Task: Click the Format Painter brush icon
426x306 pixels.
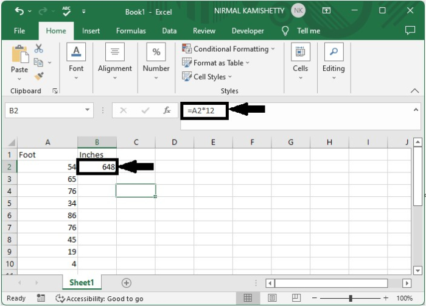Action: tap(39, 76)
